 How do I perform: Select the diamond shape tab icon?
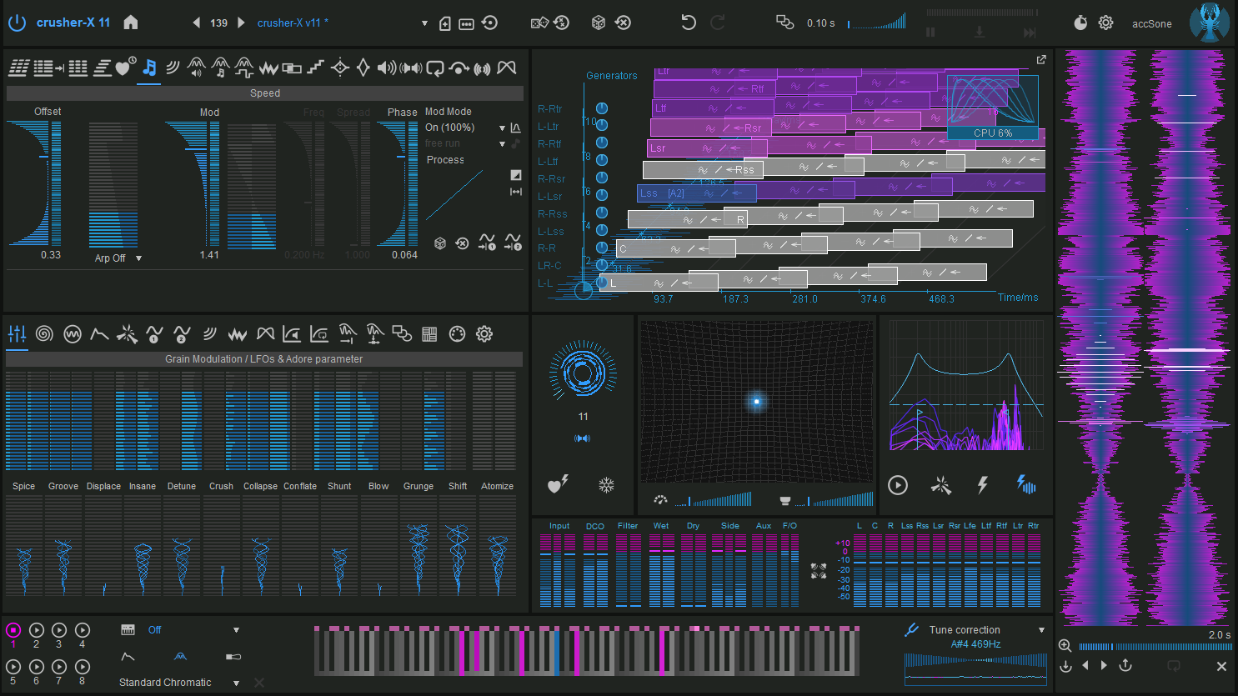coord(363,68)
